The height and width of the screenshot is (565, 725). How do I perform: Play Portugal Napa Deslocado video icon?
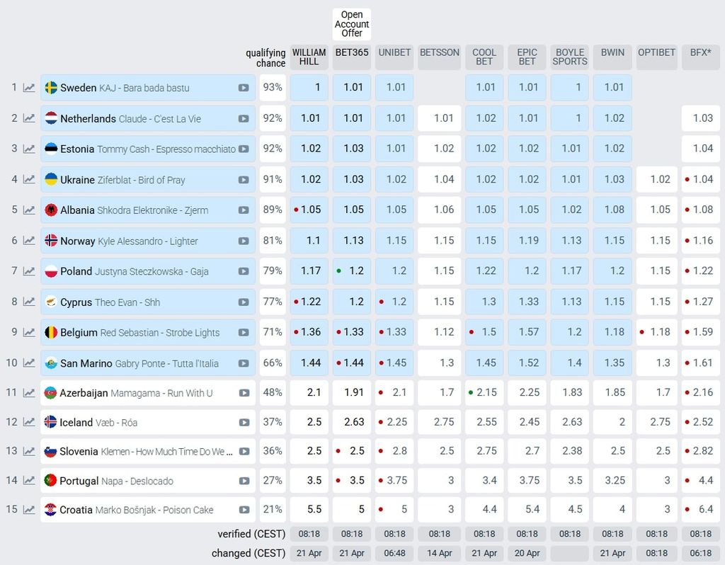(244, 481)
